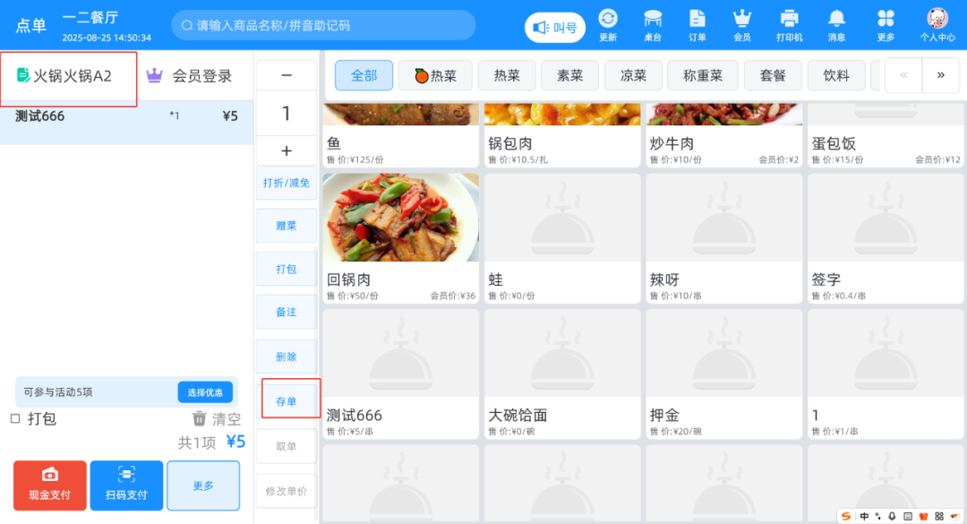Select the Sogou input method icon in tray
The image size is (967, 524).
(x=845, y=515)
